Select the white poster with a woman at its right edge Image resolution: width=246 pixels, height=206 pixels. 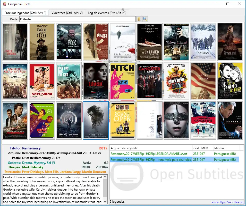pos(149,120)
